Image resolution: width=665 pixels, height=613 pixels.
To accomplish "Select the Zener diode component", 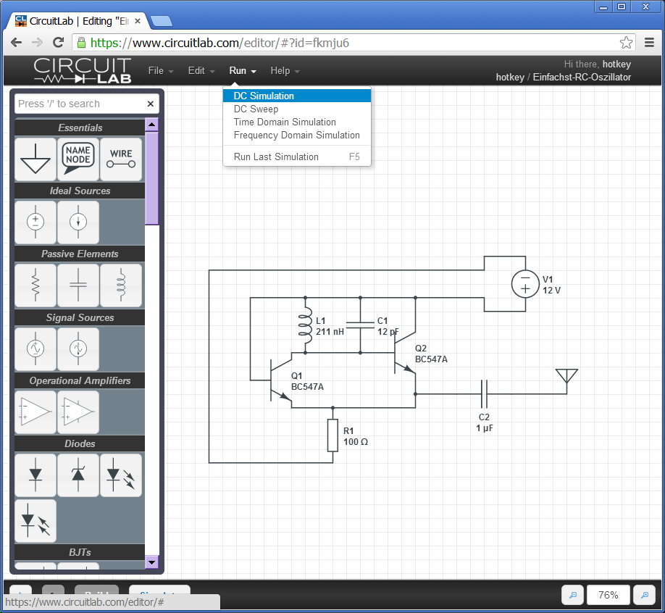I will [x=78, y=475].
